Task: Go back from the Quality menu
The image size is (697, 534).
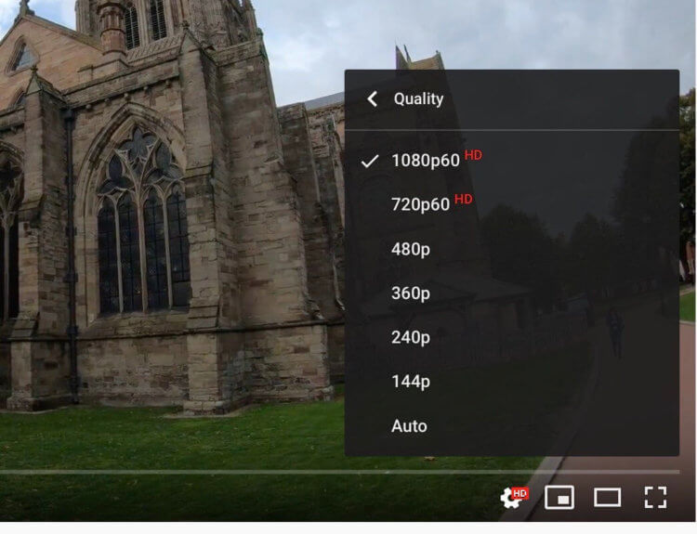Action: click(373, 99)
